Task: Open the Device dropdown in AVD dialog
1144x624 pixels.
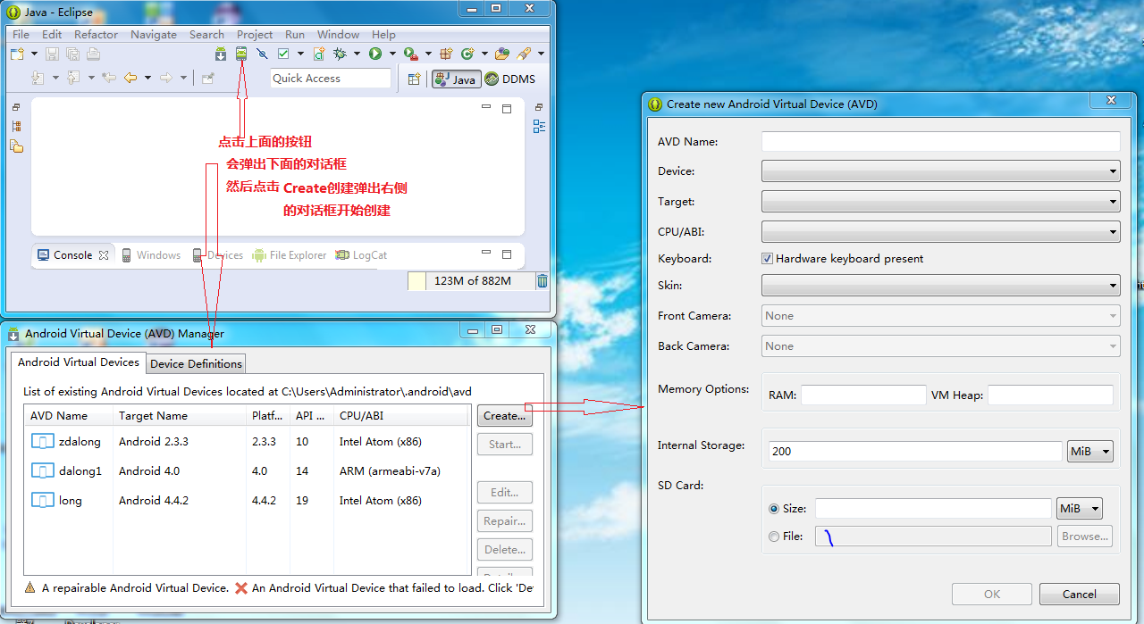Action: point(940,171)
